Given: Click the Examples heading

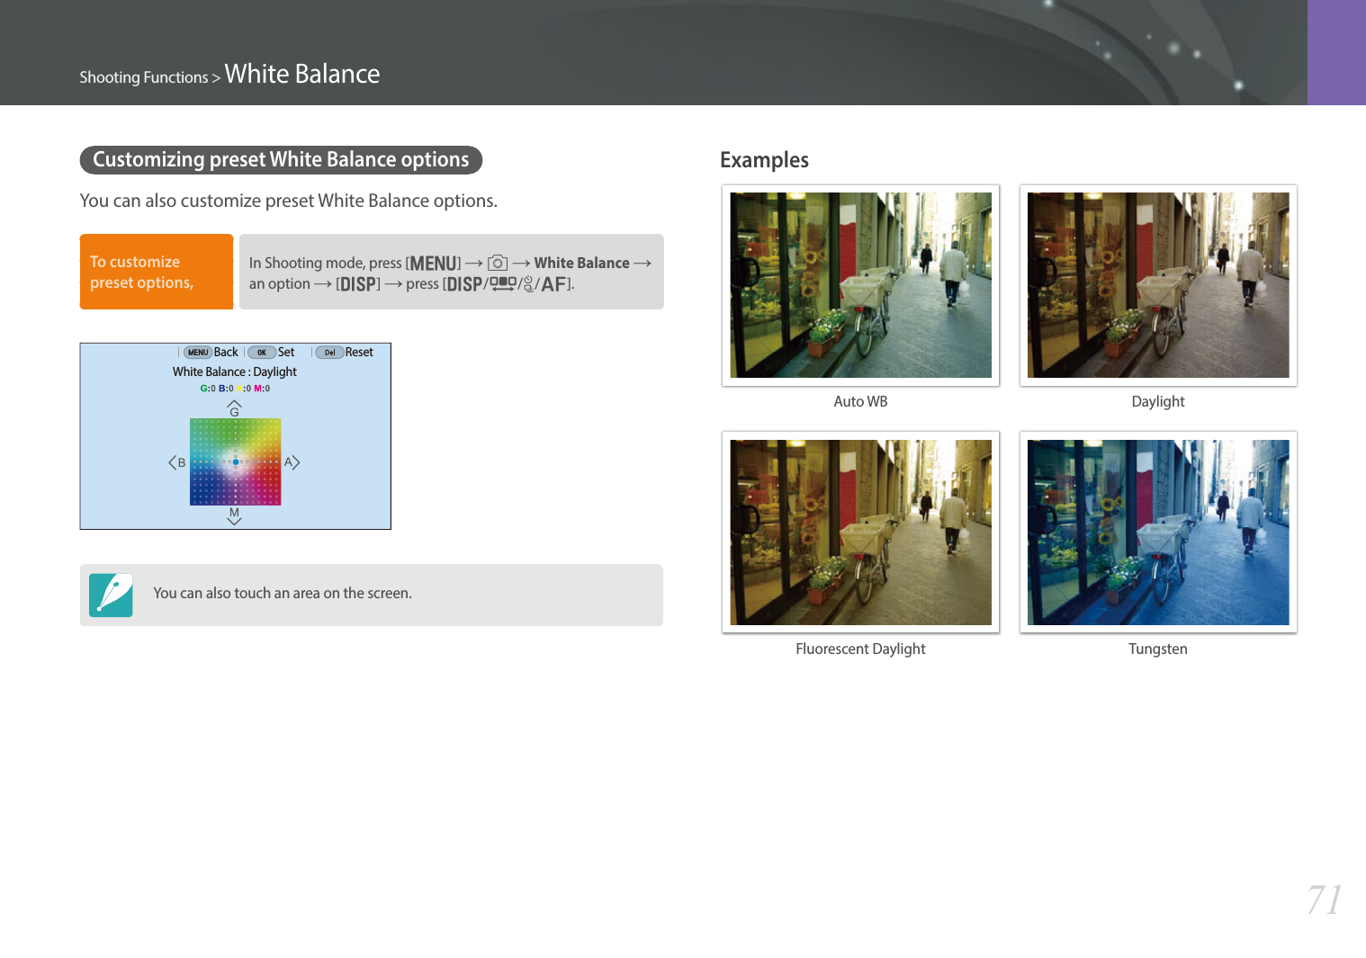Looking at the screenshot, I should (764, 160).
